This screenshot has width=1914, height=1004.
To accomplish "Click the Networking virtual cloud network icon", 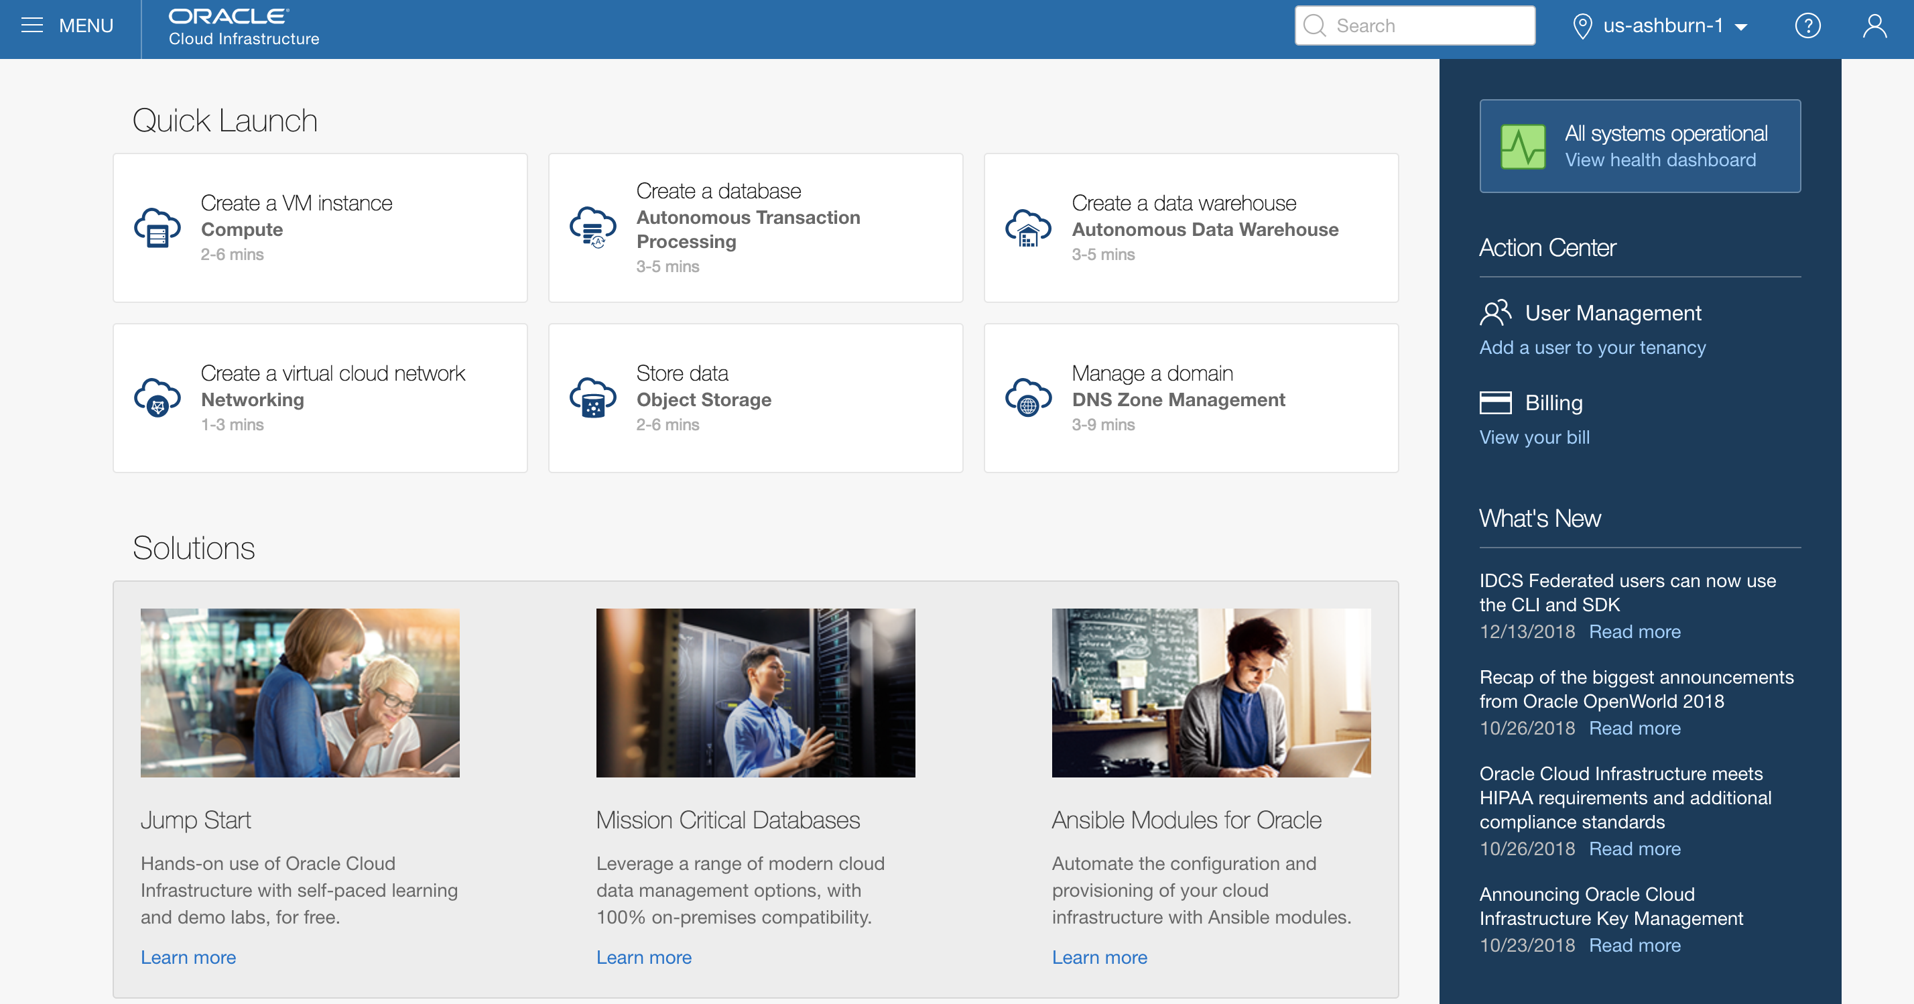I will pyautogui.click(x=157, y=397).
